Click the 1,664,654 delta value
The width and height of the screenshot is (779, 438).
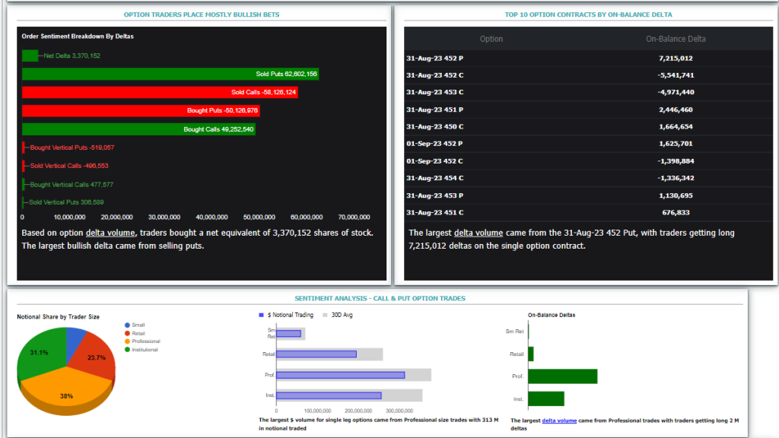tap(676, 127)
